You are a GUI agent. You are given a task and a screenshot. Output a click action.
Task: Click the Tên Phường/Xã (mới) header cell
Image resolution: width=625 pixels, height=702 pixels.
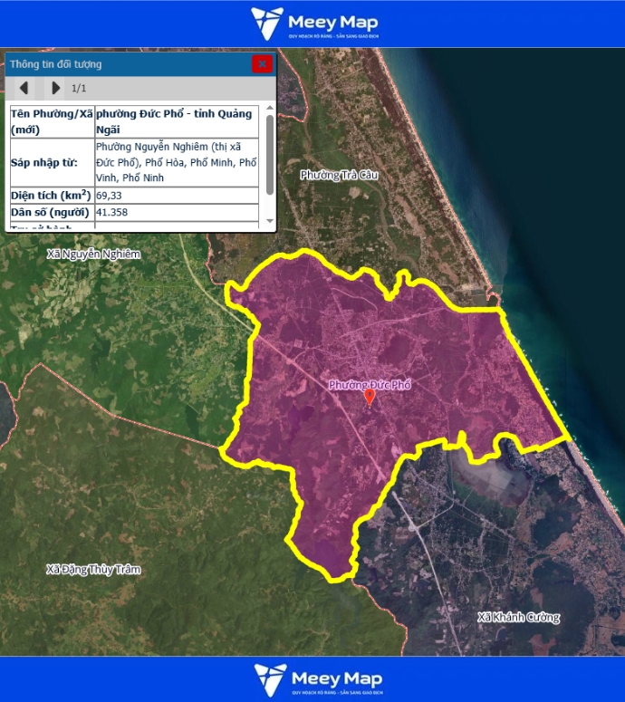click(50, 121)
